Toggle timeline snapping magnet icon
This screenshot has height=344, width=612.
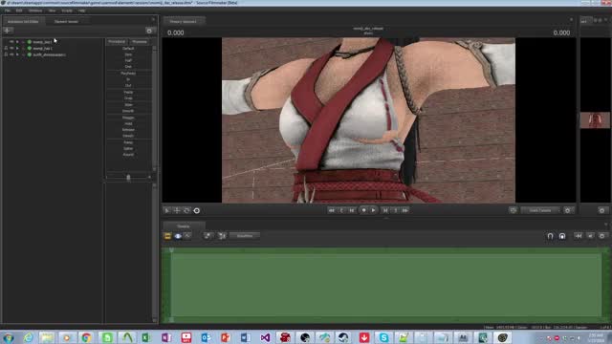(550, 236)
